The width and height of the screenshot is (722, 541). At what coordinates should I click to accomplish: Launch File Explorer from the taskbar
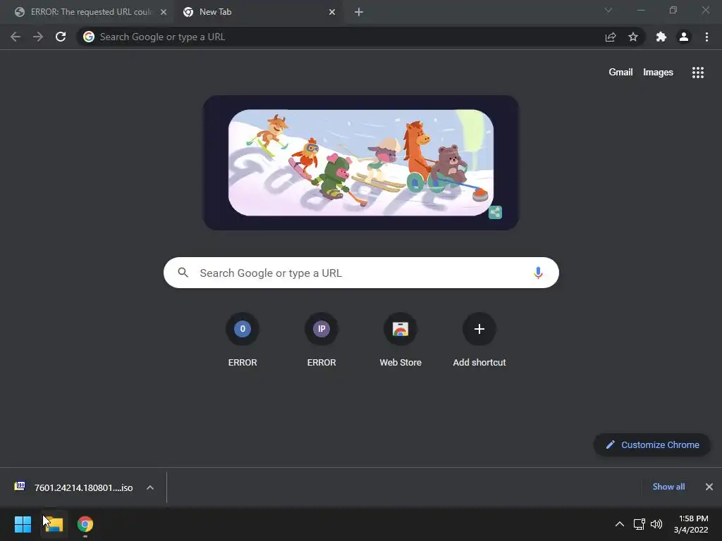tap(54, 524)
